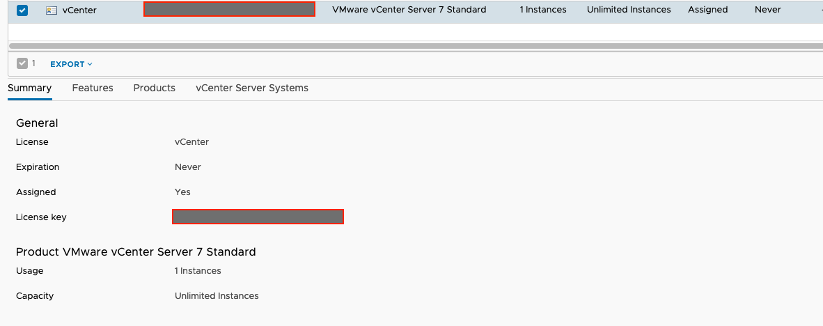Select the vCenter license name in the table row
Viewport: 823px width, 326px height.
[x=79, y=10]
